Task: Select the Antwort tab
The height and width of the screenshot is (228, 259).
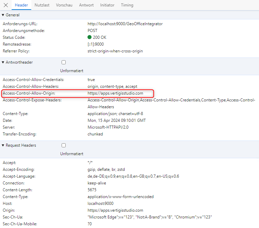Action: (86, 5)
